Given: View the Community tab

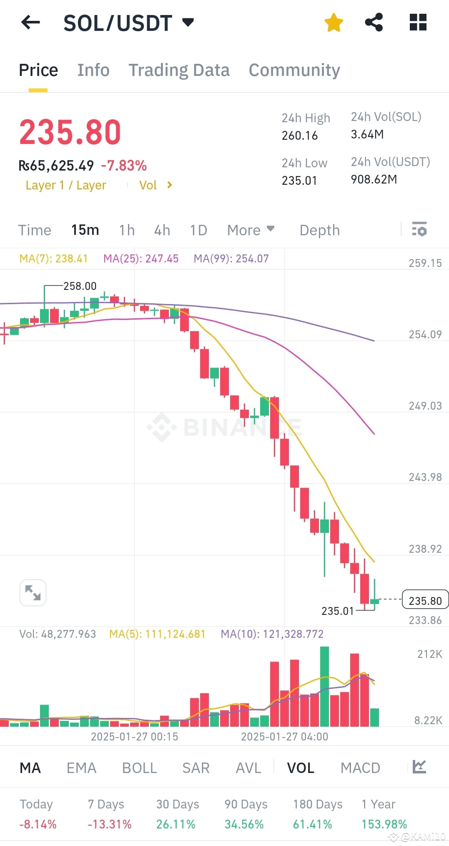Looking at the screenshot, I should 294,70.
